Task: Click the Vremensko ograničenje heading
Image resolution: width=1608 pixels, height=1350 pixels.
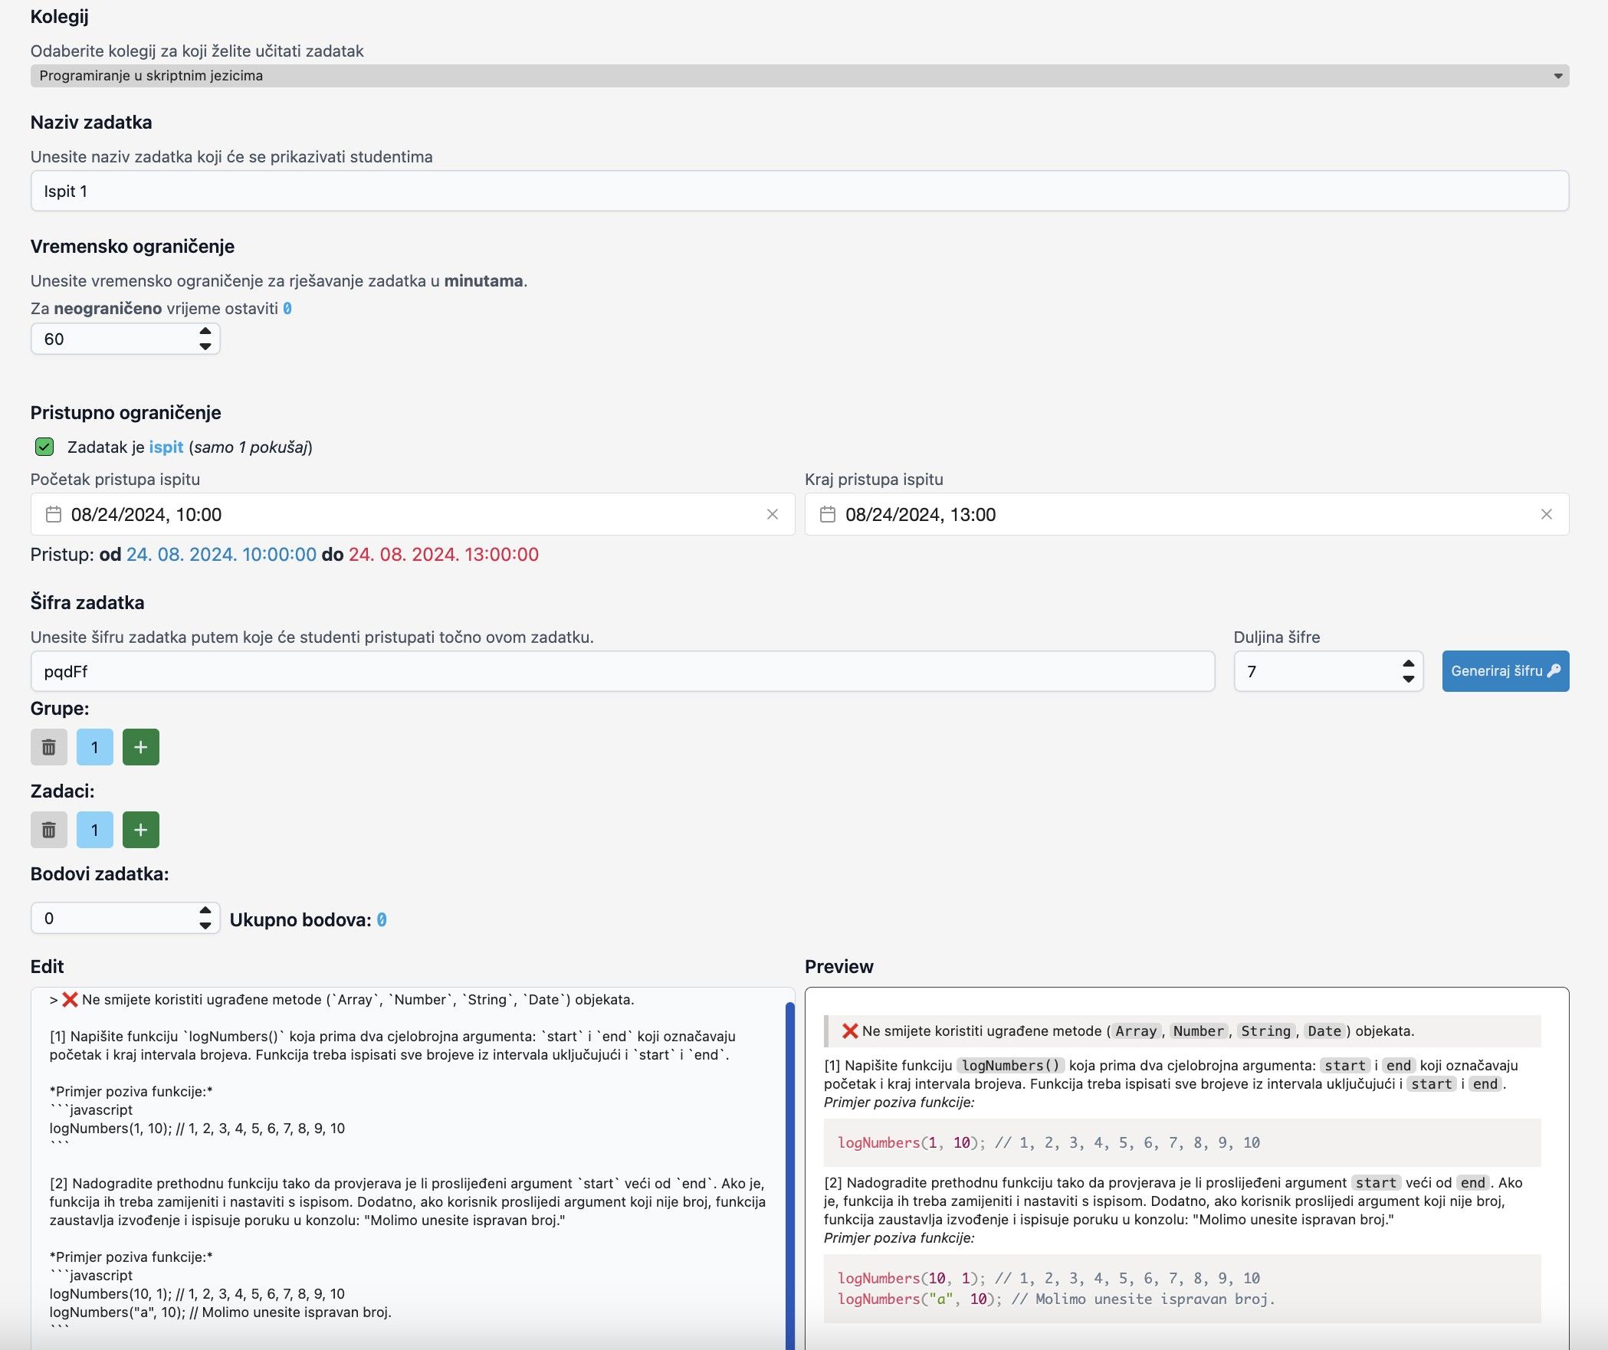Action: pos(132,246)
